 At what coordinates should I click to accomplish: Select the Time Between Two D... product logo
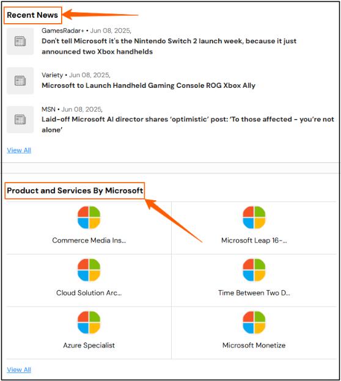pyautogui.click(x=254, y=270)
